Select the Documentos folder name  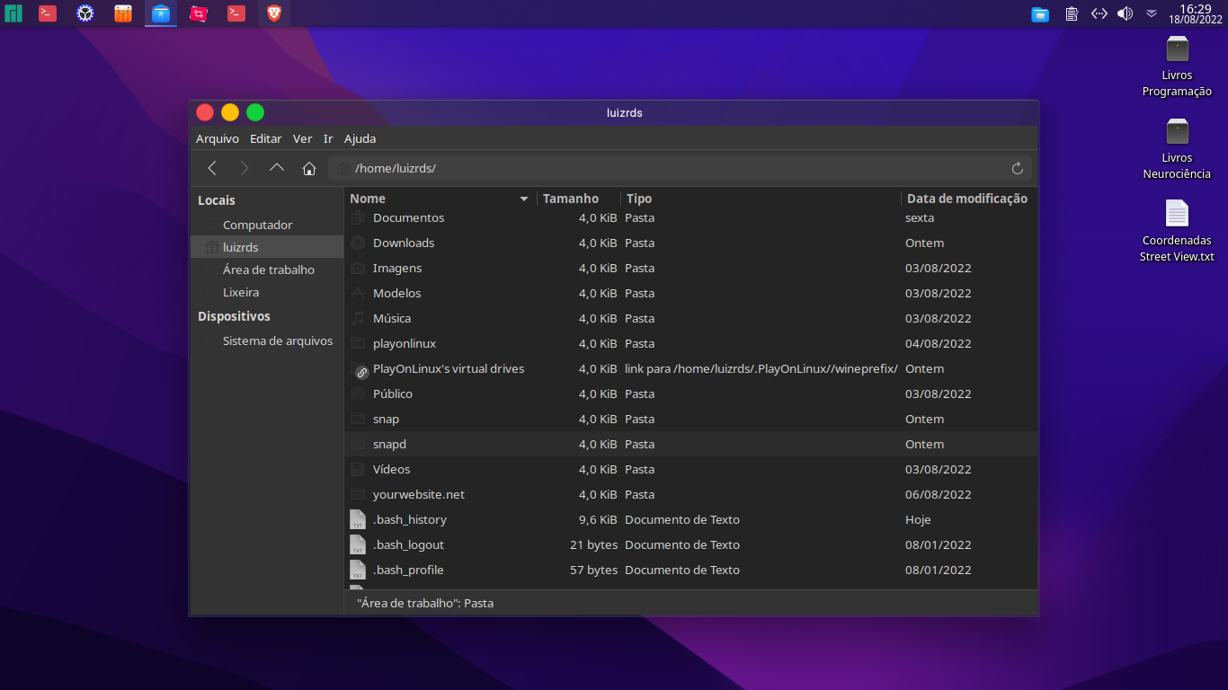[x=408, y=218]
